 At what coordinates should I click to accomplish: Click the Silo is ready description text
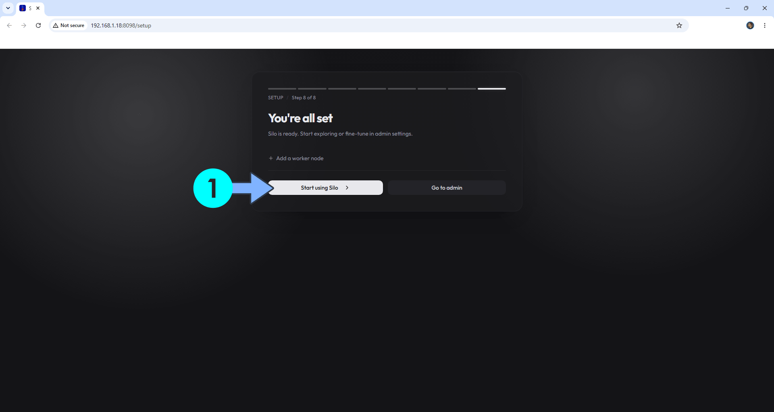pos(340,134)
